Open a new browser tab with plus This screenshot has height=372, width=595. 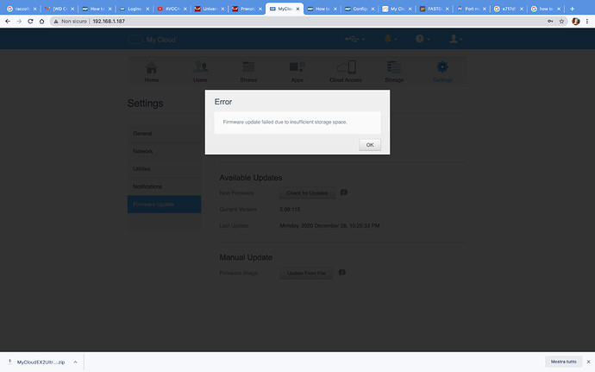[x=573, y=9]
